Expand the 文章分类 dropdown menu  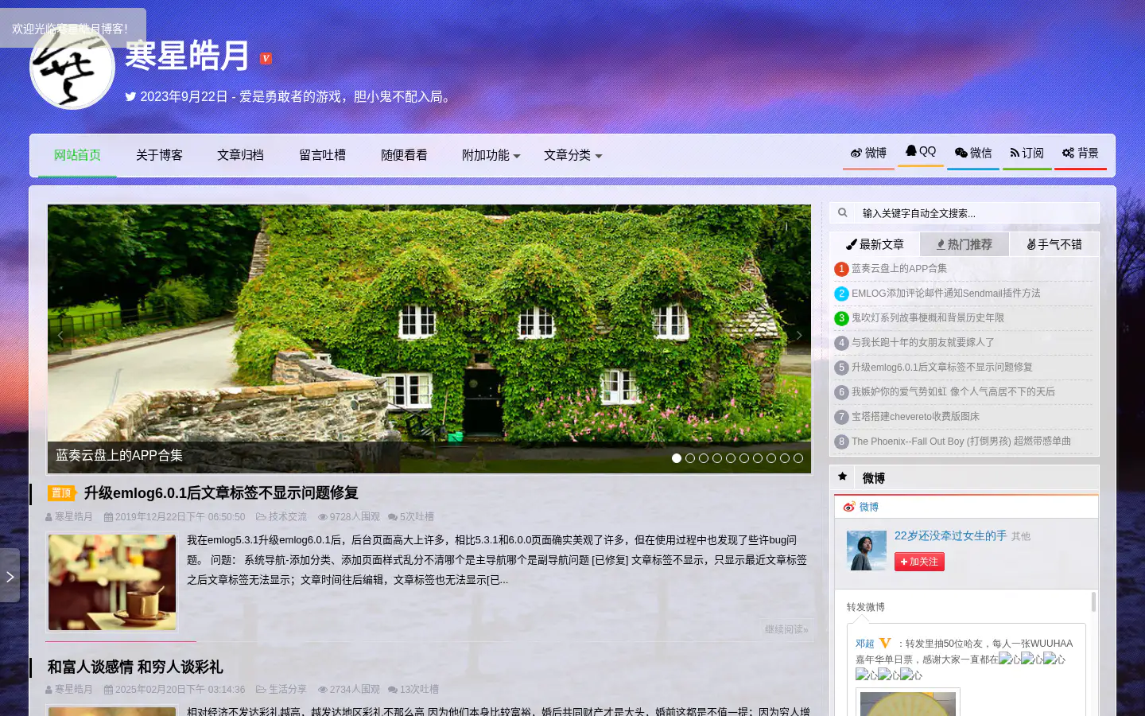572,155
